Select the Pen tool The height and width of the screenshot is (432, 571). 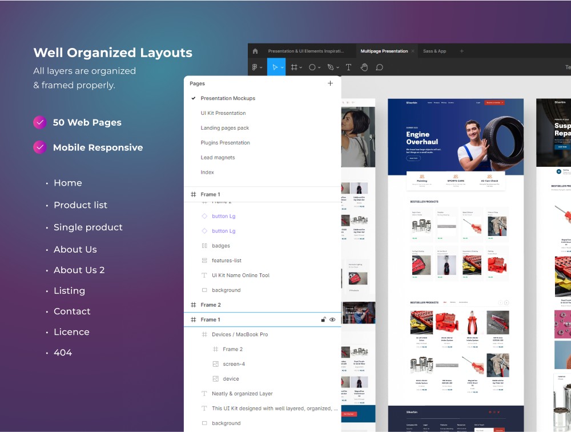point(330,67)
